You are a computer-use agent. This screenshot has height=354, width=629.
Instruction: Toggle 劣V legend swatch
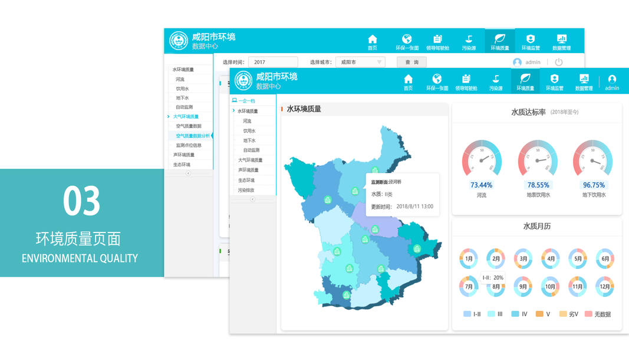click(563, 314)
